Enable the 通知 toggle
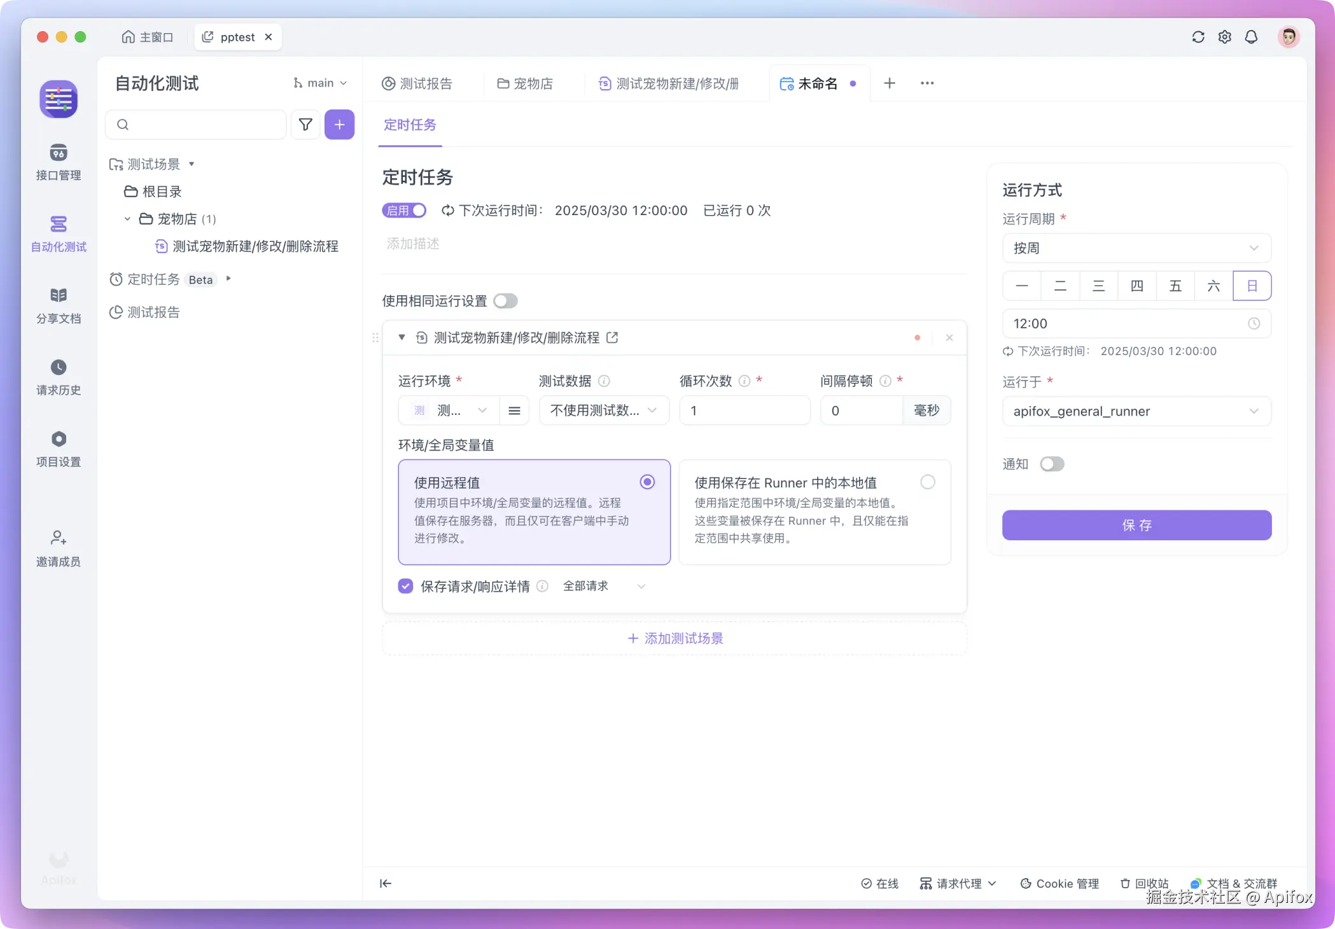Screen dimensions: 1335x929 (x=1052, y=464)
